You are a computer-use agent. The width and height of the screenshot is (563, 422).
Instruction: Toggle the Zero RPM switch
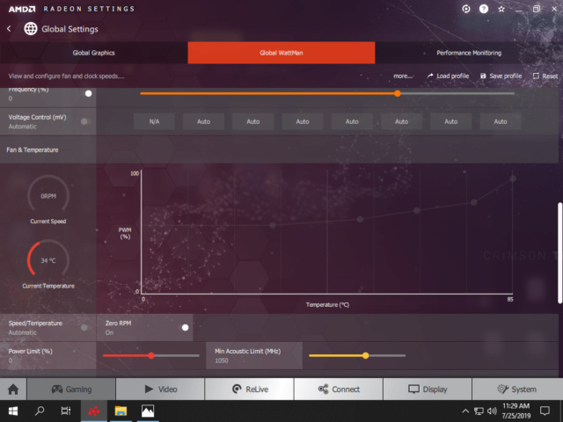[x=183, y=327]
